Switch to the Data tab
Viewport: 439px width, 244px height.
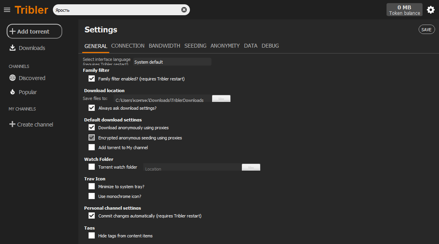tap(251, 46)
